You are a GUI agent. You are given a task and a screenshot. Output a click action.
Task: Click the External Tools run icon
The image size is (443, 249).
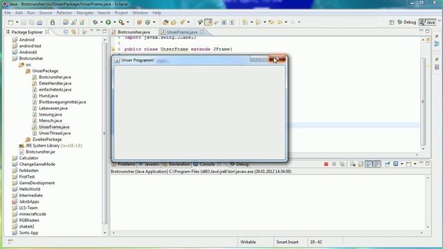(121, 22)
